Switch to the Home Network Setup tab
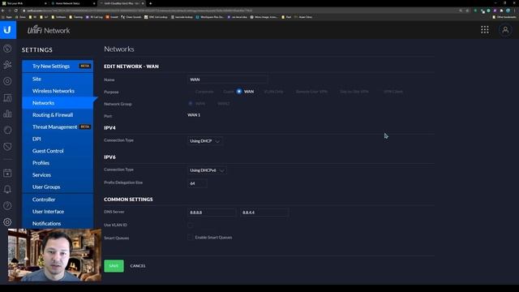Screen dimensions: 519x292 click(x=72, y=3)
